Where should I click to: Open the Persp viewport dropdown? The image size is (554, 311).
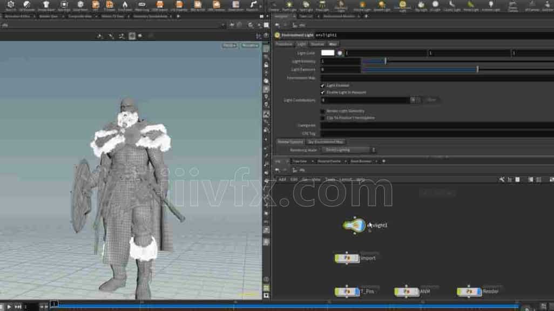229,45
